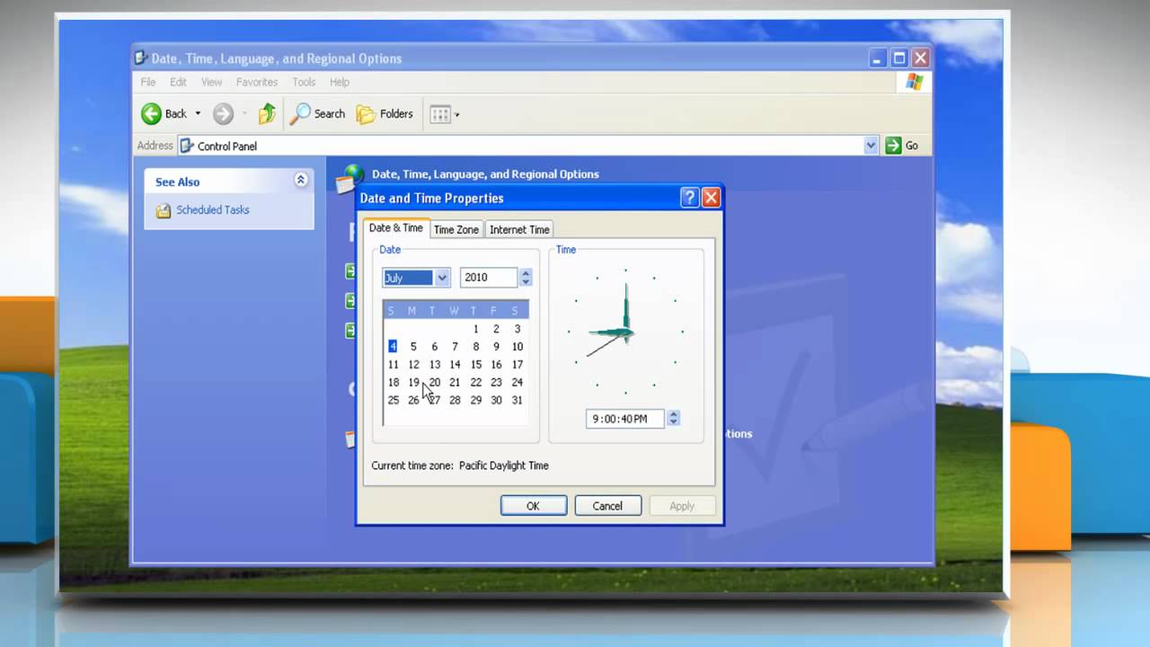Open the Edit menu
This screenshot has width=1150, height=647.
point(179,82)
